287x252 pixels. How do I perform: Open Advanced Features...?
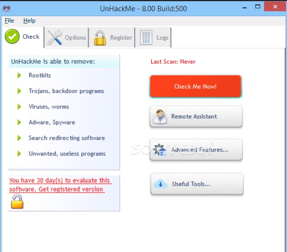(x=196, y=150)
